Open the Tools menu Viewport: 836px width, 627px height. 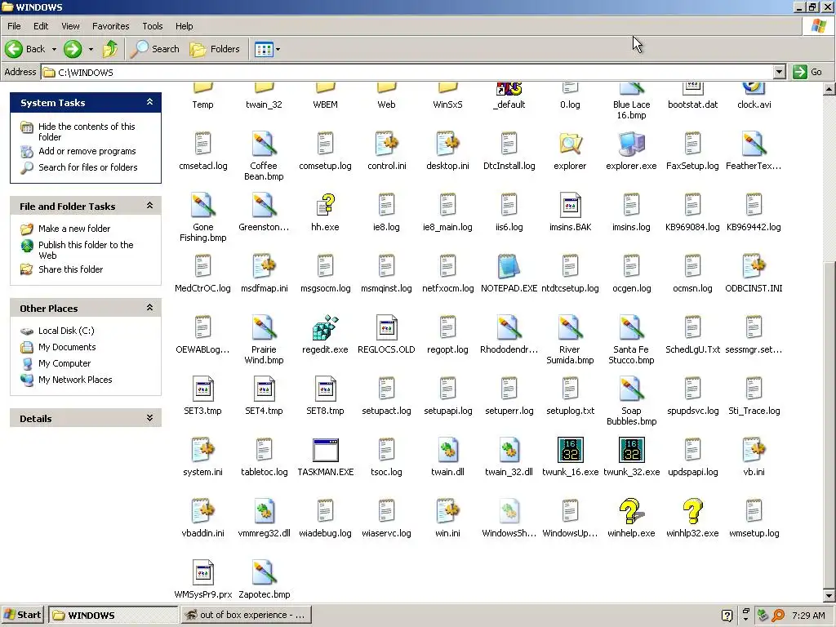[x=152, y=26]
